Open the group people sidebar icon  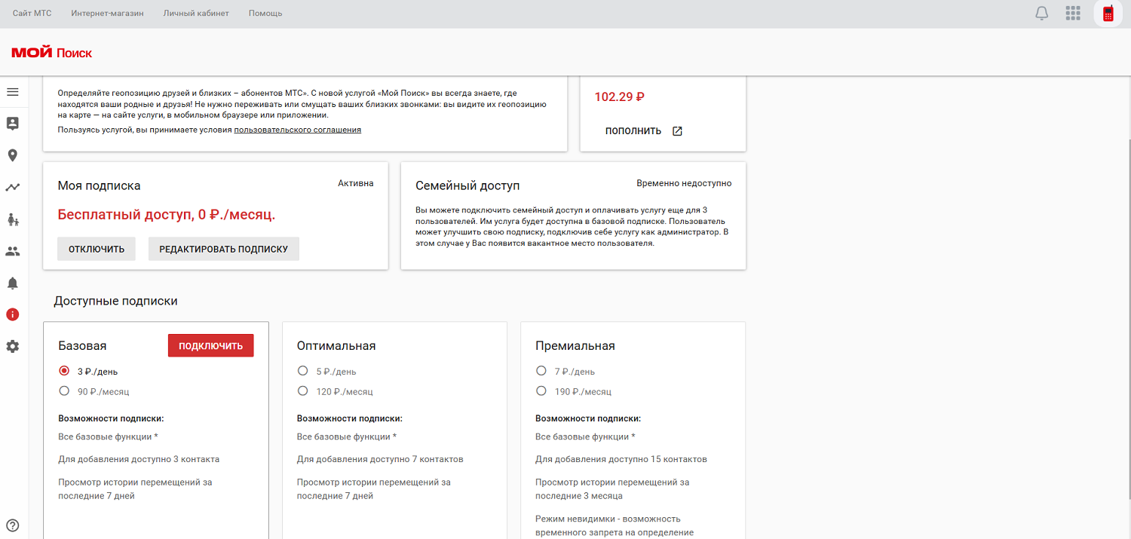[x=13, y=251]
